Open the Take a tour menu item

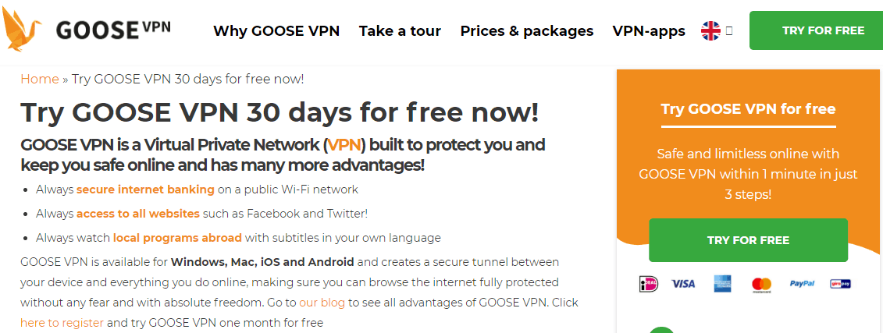tap(400, 31)
